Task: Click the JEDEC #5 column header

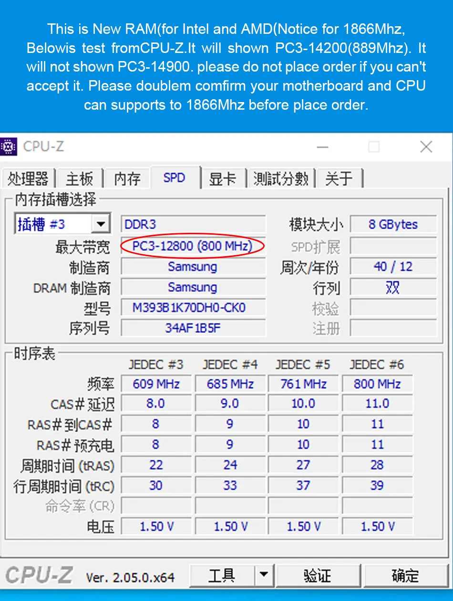Action: [x=303, y=365]
